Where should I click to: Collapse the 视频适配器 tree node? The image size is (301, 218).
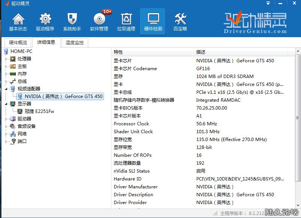tap(6, 89)
